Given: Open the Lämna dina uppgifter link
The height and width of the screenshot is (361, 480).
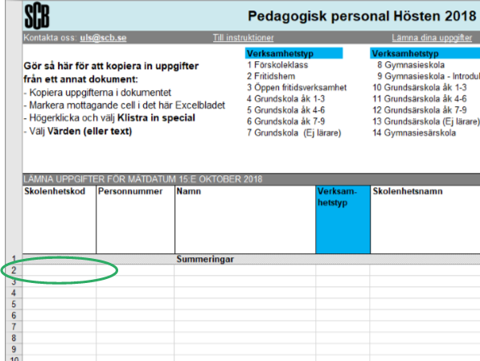Looking at the screenshot, I should click(432, 38).
